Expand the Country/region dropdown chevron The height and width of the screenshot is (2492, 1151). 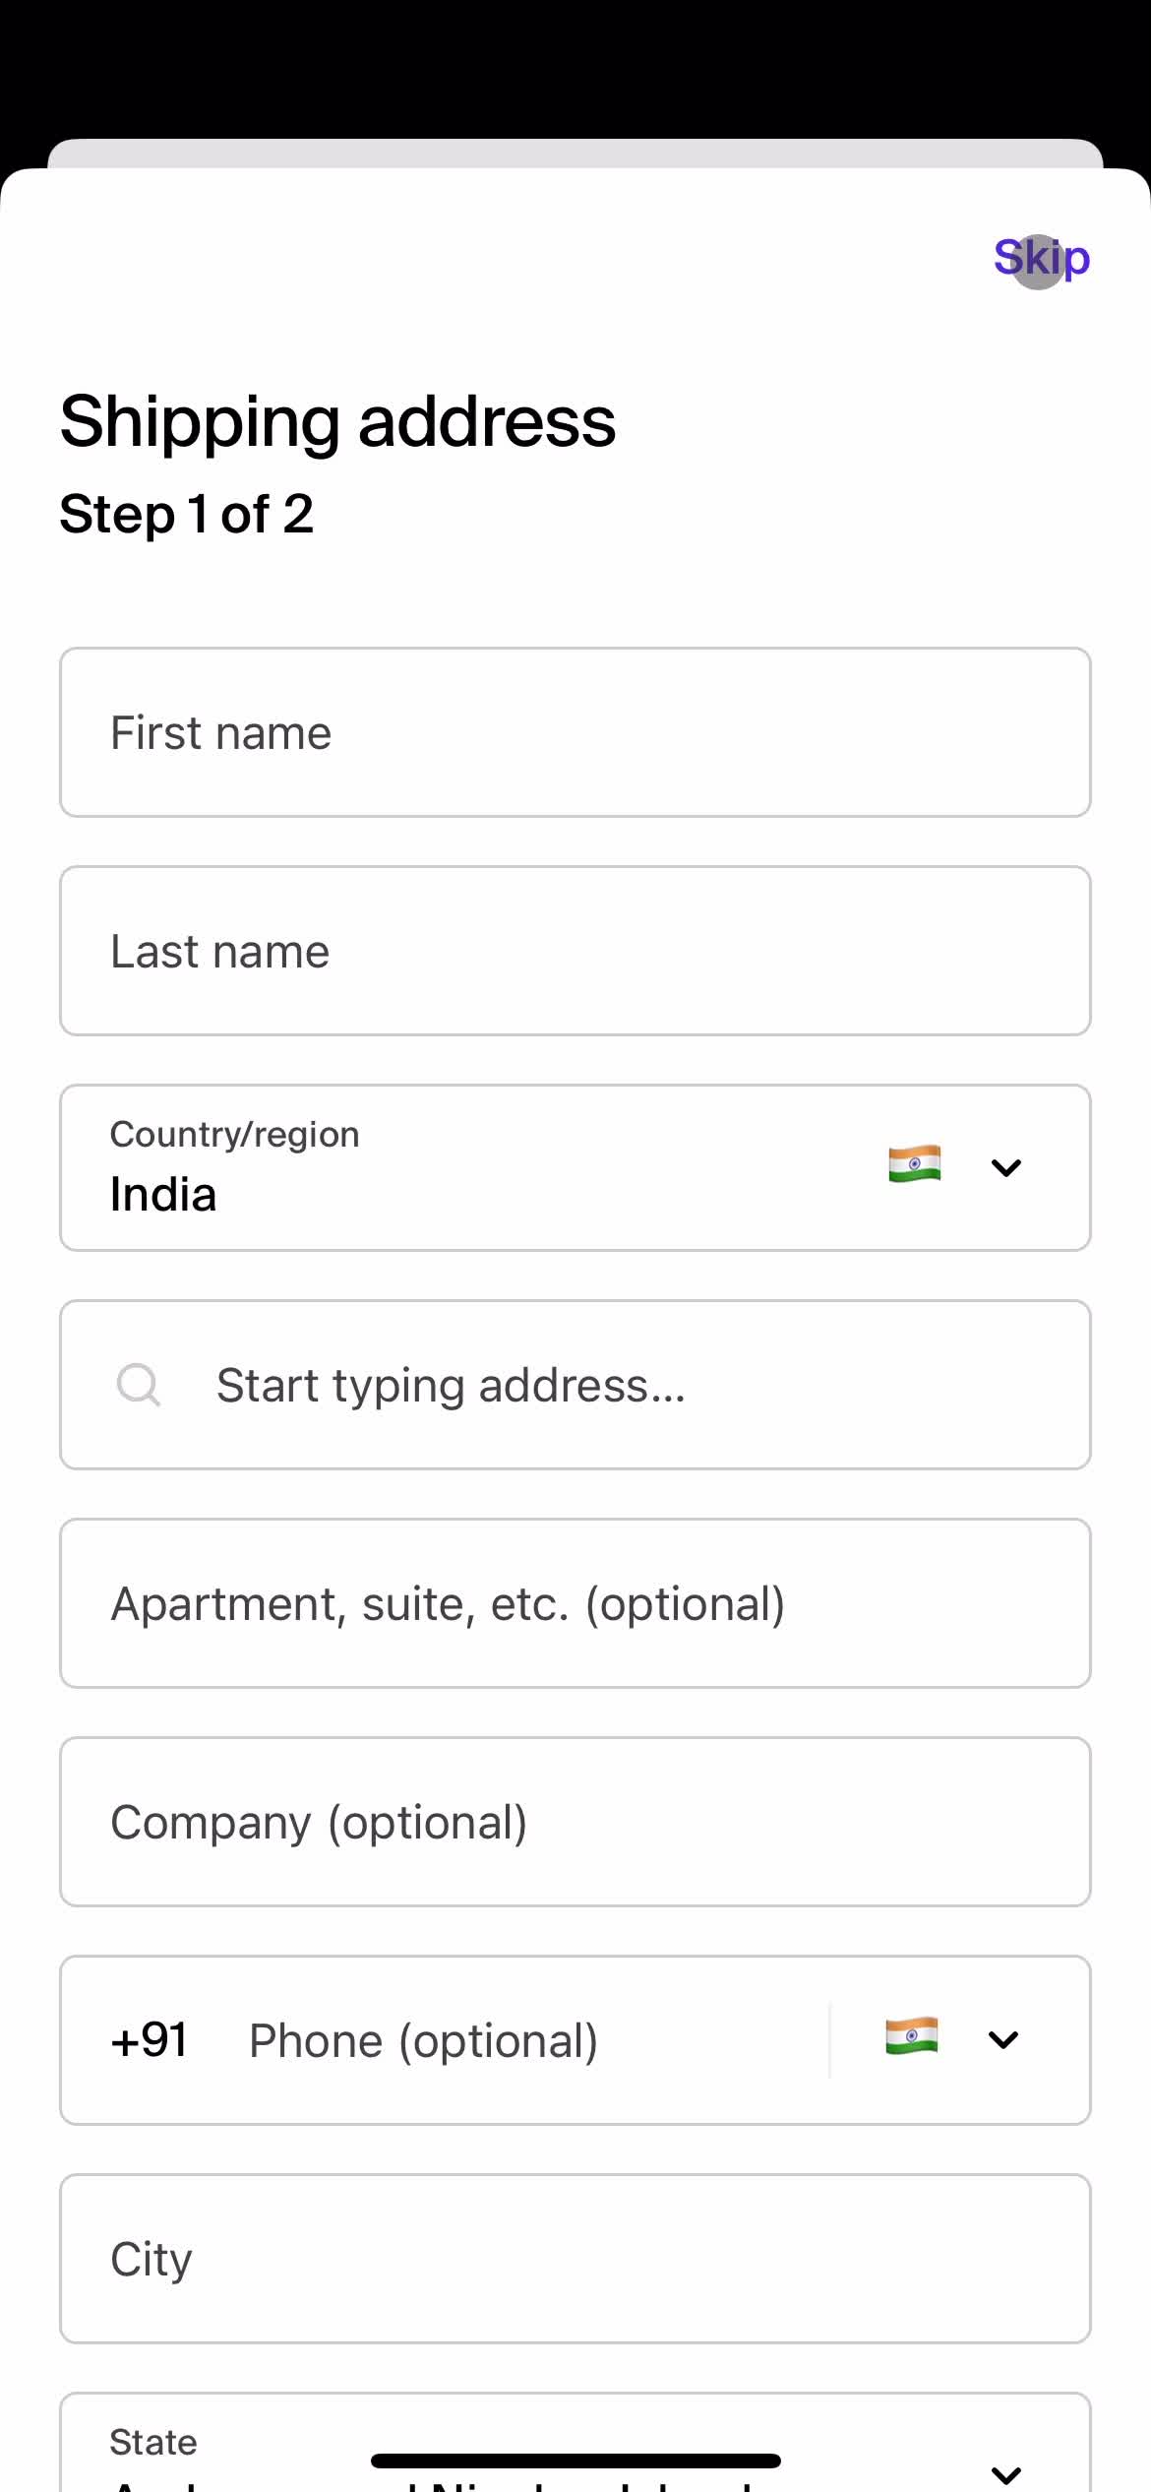pos(1006,1168)
